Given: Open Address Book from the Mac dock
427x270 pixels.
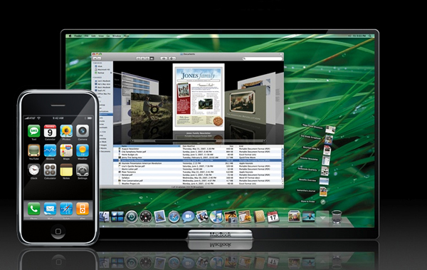Looking at the screenshot, I should point(259,217).
